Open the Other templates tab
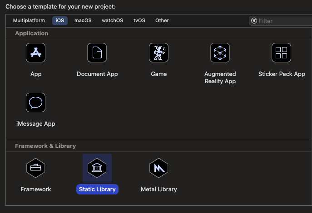 tap(162, 21)
